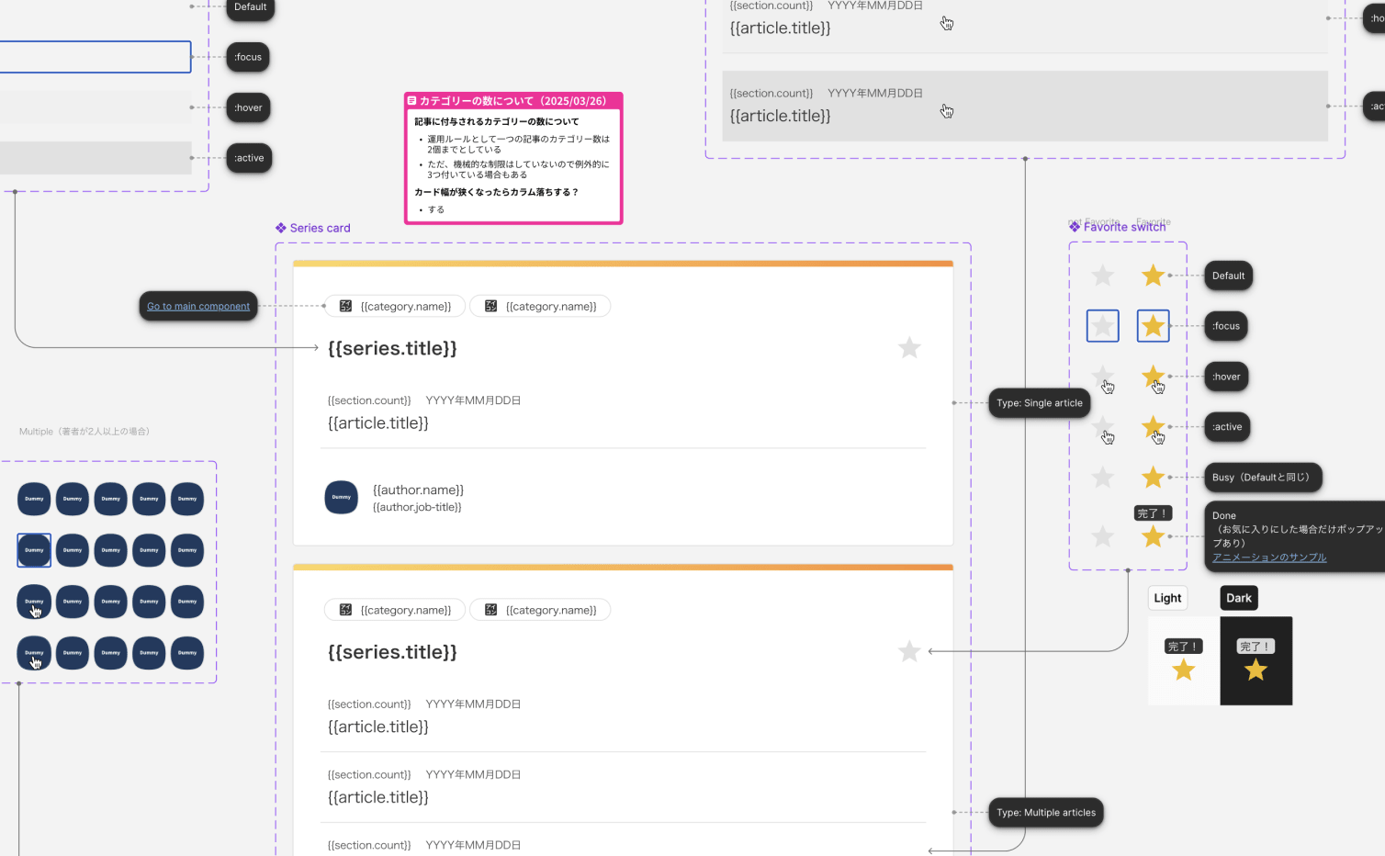Select the Series card component diamond icon

(281, 228)
